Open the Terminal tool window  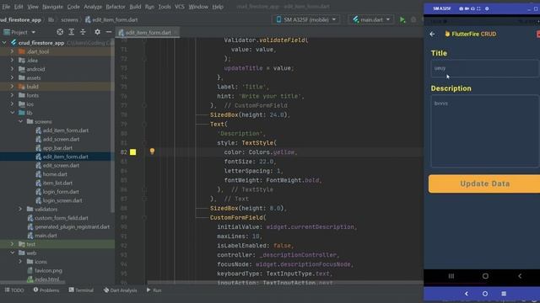pyautogui.click(x=81, y=290)
